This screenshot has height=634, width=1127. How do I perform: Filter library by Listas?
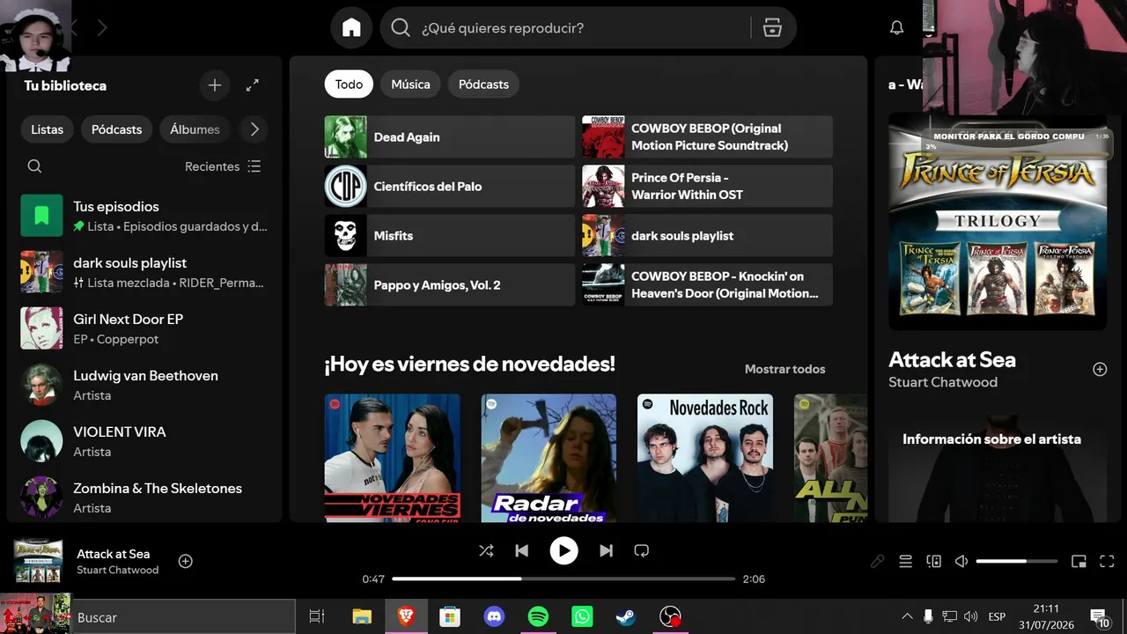point(47,129)
